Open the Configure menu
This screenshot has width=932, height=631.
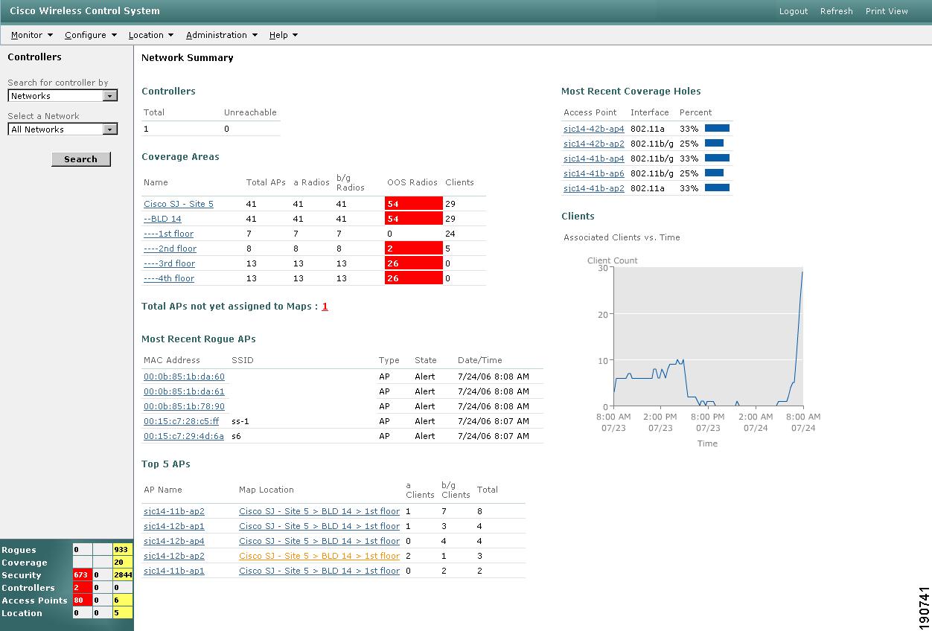coord(91,35)
